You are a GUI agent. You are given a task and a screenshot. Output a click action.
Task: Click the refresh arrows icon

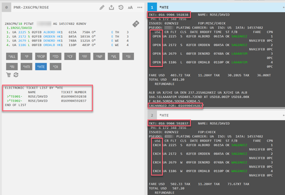[16, 75]
